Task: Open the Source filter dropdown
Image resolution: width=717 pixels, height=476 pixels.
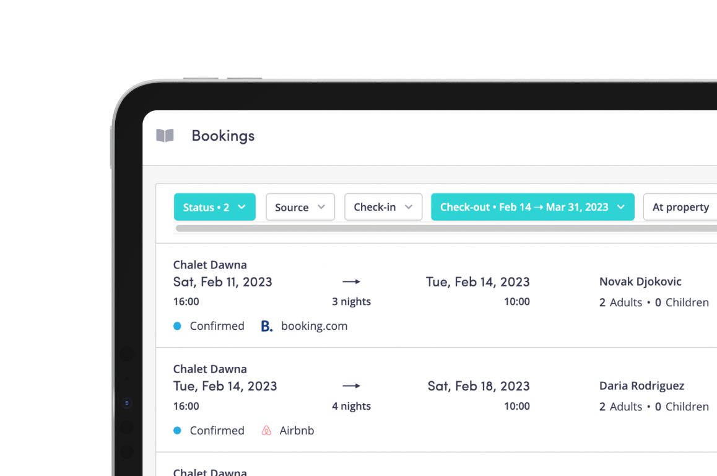Action: click(300, 207)
